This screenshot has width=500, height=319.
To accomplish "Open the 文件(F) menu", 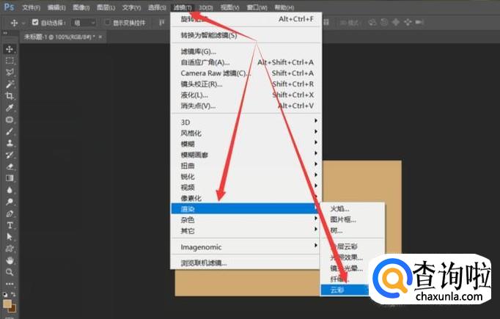I will click(31, 7).
